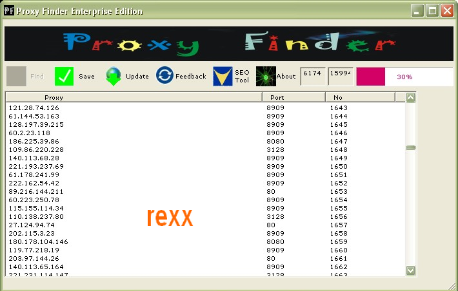The height and width of the screenshot is (291, 458).
Task: Select proxy 121.28.74.126
Action: tap(34, 108)
